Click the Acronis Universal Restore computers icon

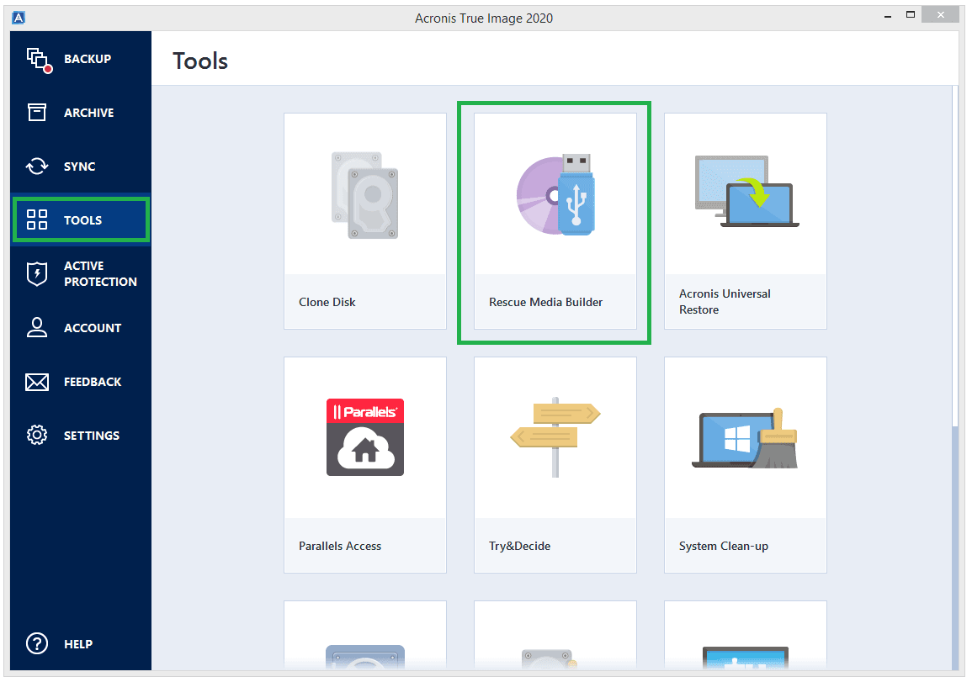point(746,192)
